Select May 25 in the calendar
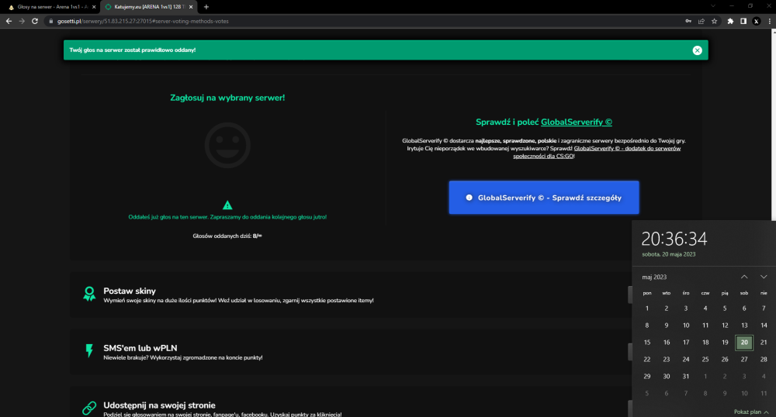 pos(705,360)
